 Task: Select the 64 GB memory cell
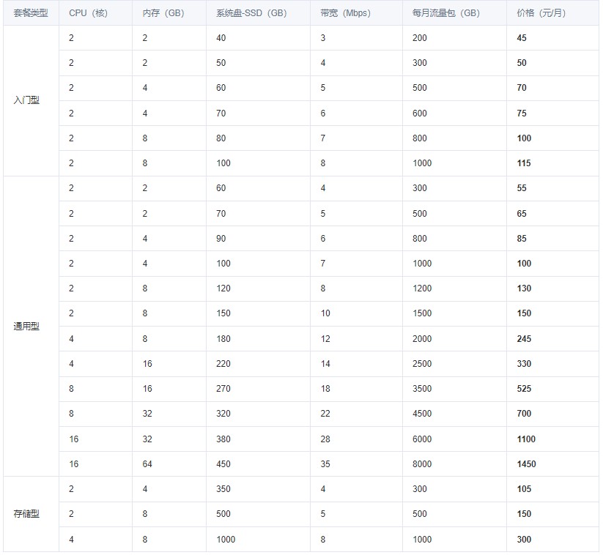click(x=169, y=464)
